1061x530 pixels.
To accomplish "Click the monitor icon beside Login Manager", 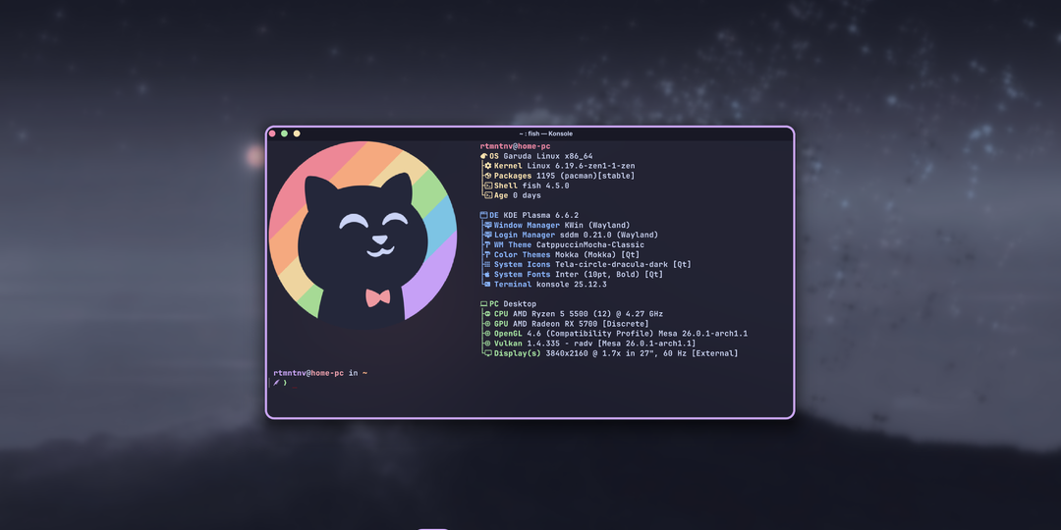I will pyautogui.click(x=488, y=235).
